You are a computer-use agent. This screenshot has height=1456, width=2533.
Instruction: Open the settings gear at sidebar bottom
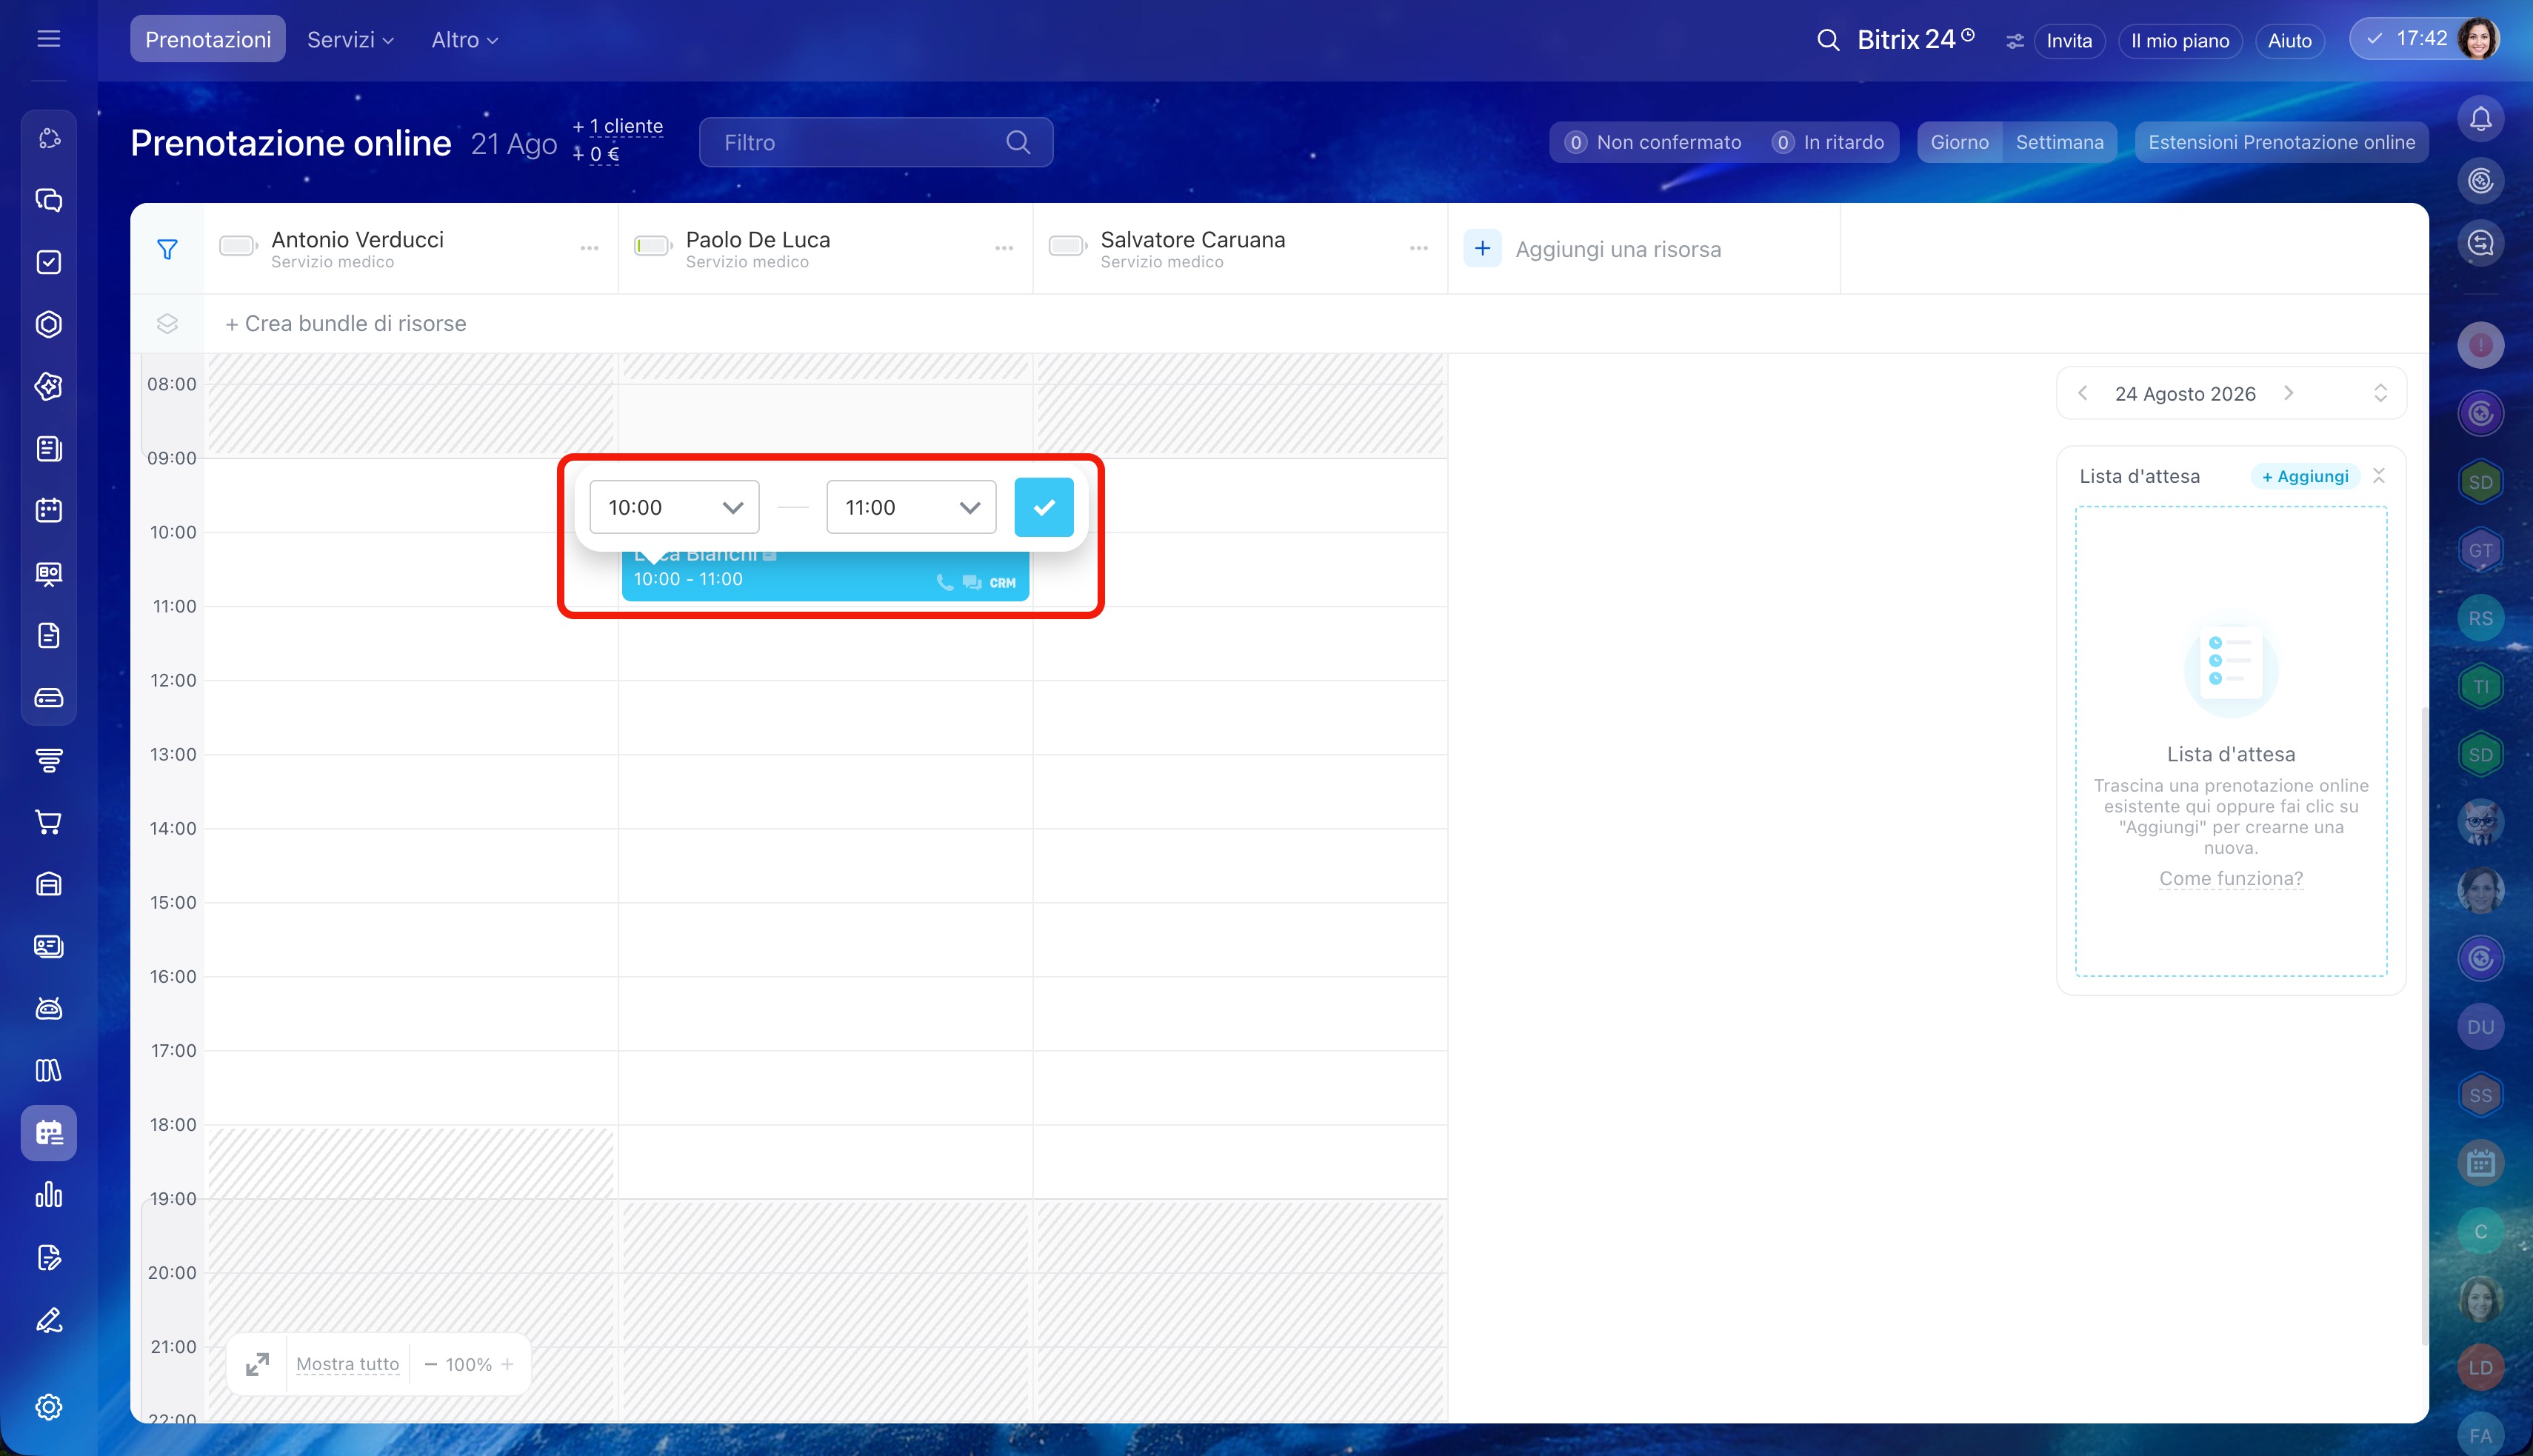[x=48, y=1407]
